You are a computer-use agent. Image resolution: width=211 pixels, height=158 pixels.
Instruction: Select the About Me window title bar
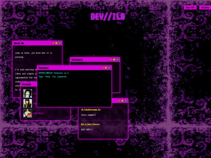(37, 43)
